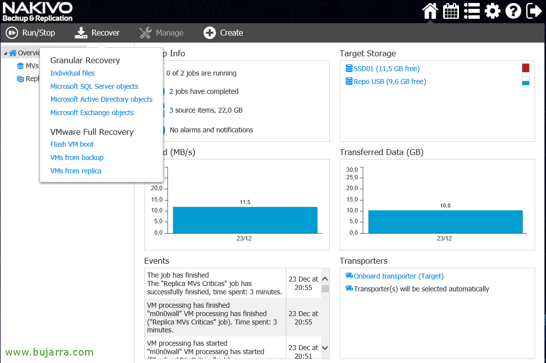Click '2 jobs have completed' text
The width and height of the screenshot is (546, 363).
[x=204, y=91]
